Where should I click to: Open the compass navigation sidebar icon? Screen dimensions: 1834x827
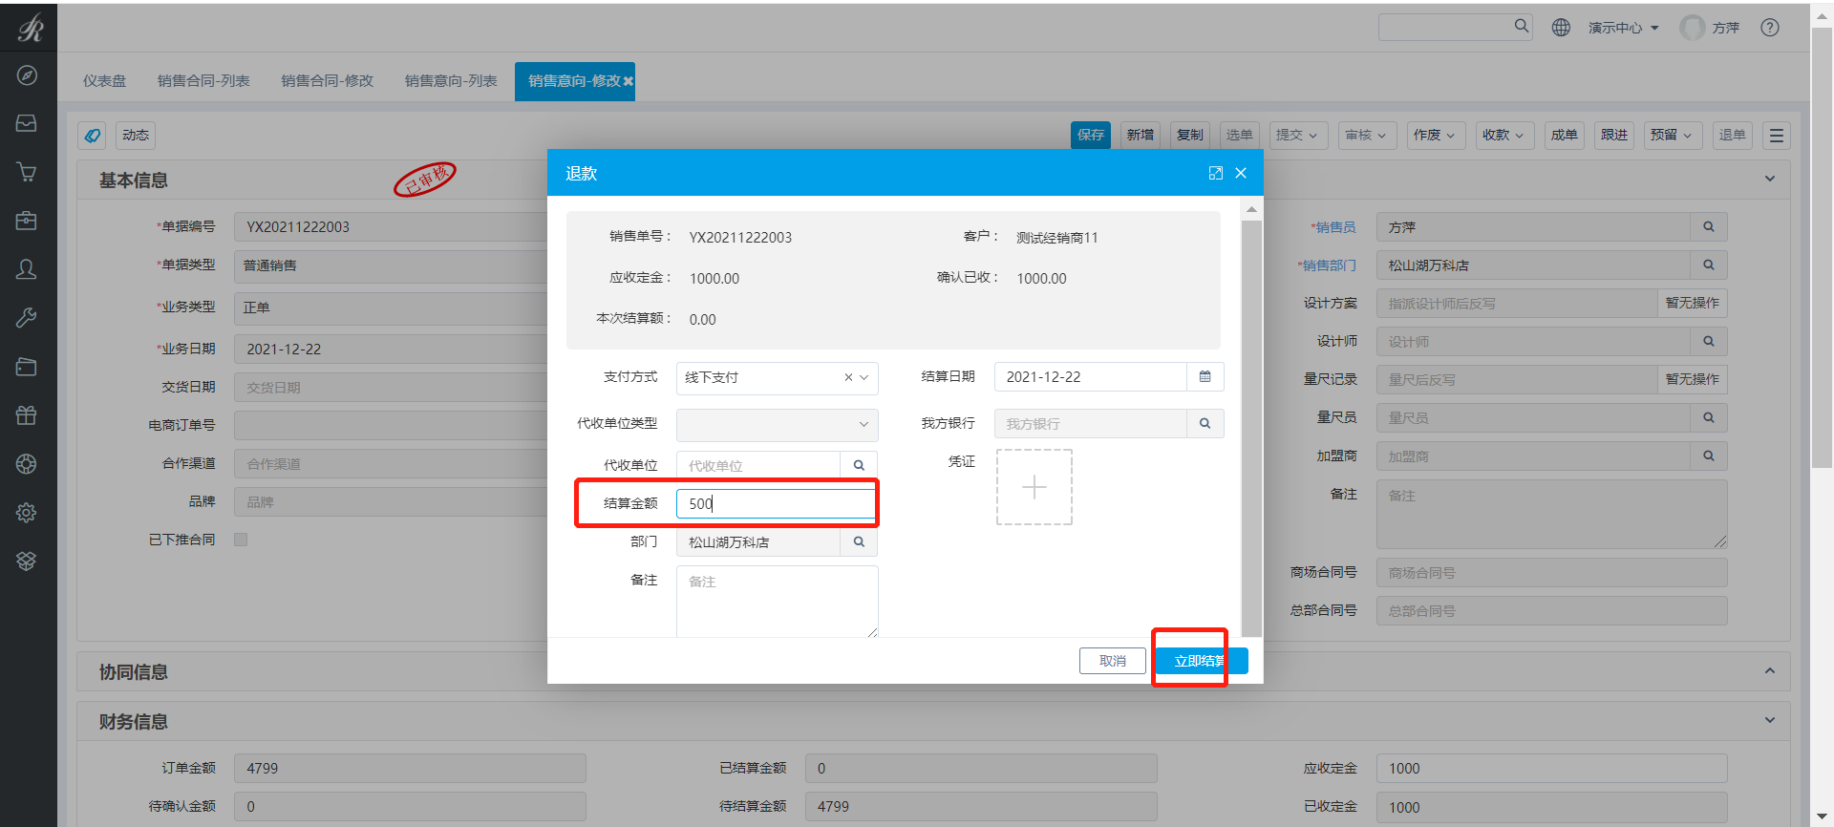click(27, 75)
